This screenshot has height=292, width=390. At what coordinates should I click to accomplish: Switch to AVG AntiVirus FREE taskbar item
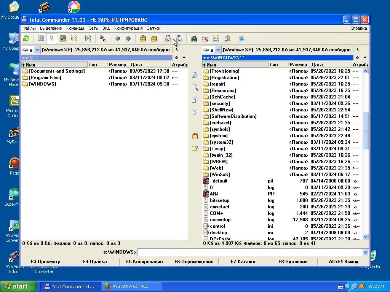tap(131, 287)
